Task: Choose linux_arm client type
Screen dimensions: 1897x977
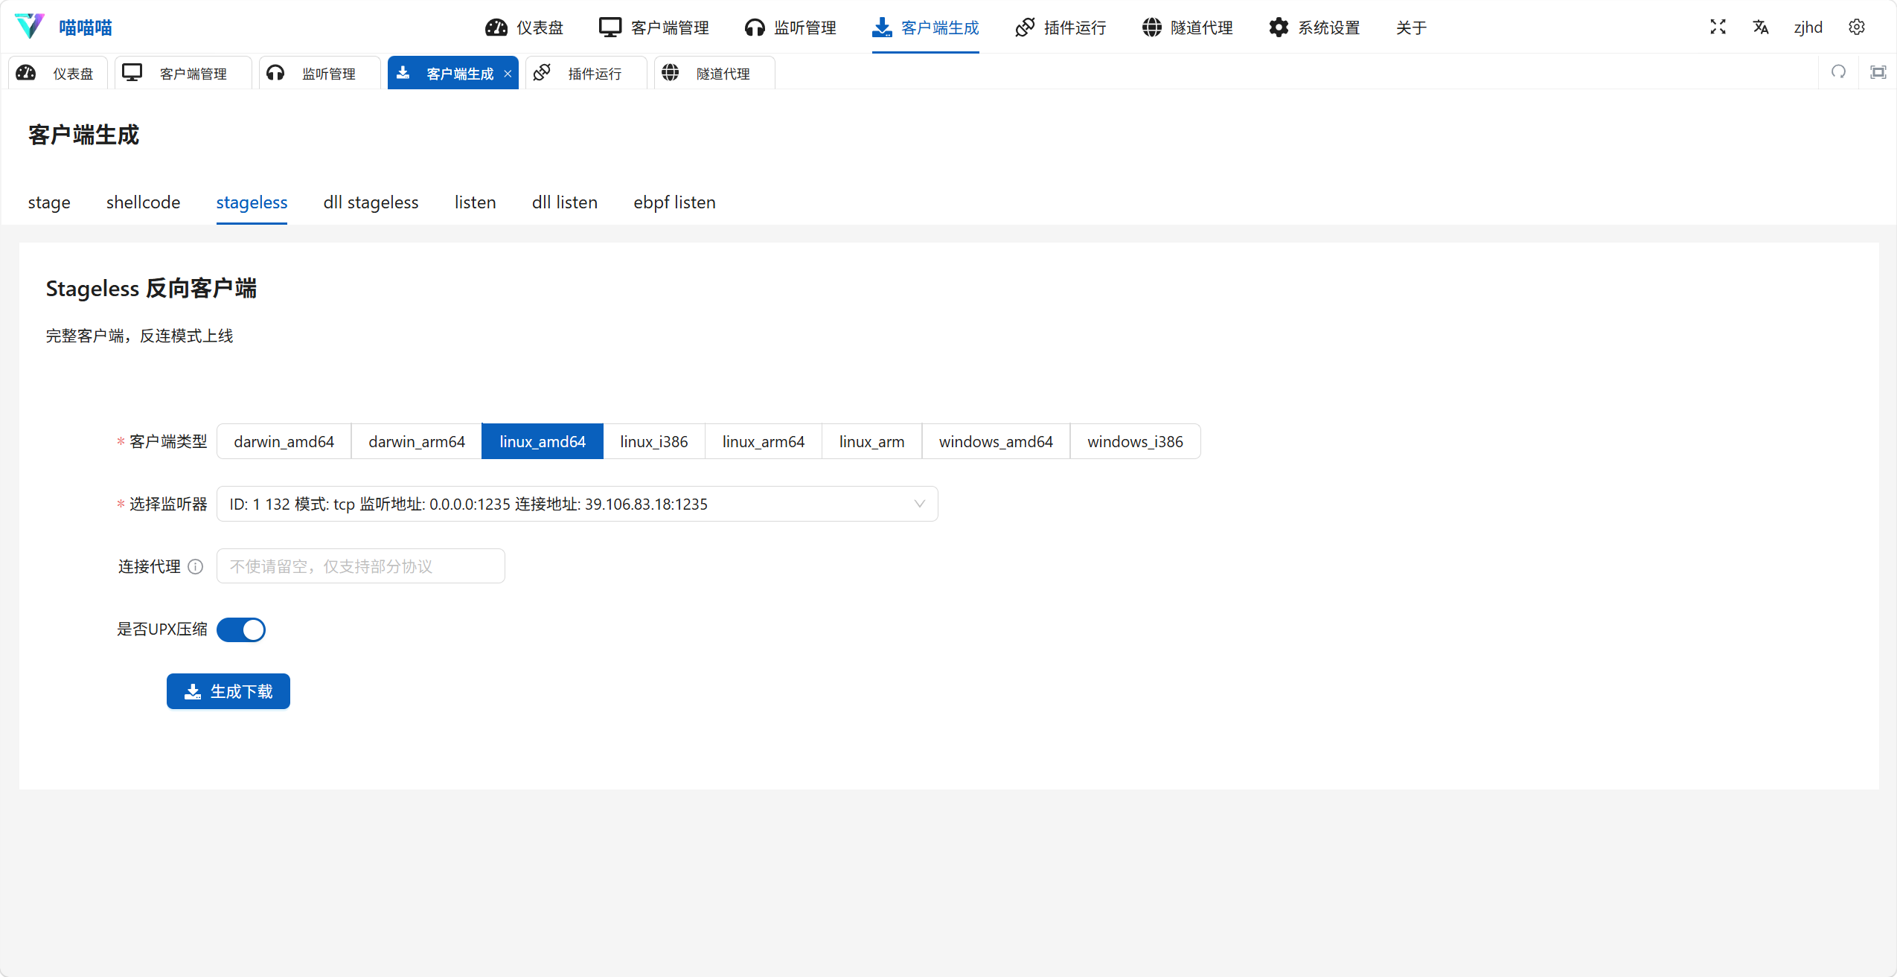Action: [871, 441]
